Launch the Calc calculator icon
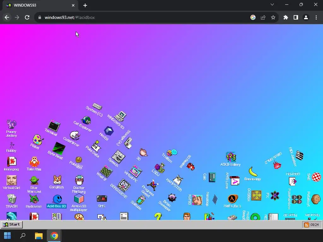The height and width of the screenshot is (242, 323). pyautogui.click(x=212, y=177)
